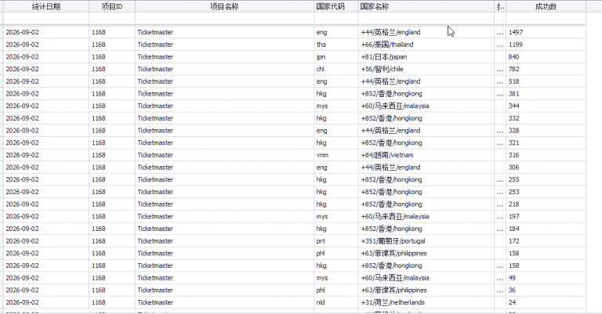
Task: Select the +31/荷兰/netherlands cell
Action: point(426,302)
